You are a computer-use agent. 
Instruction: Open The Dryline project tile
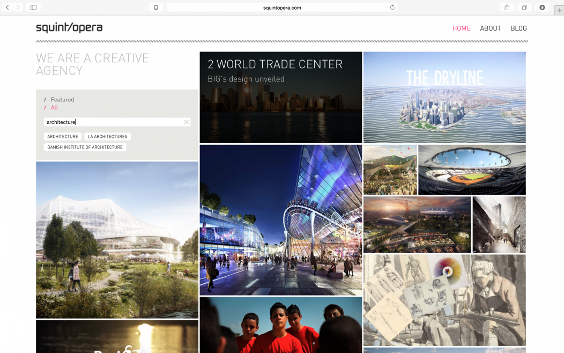[444, 98]
